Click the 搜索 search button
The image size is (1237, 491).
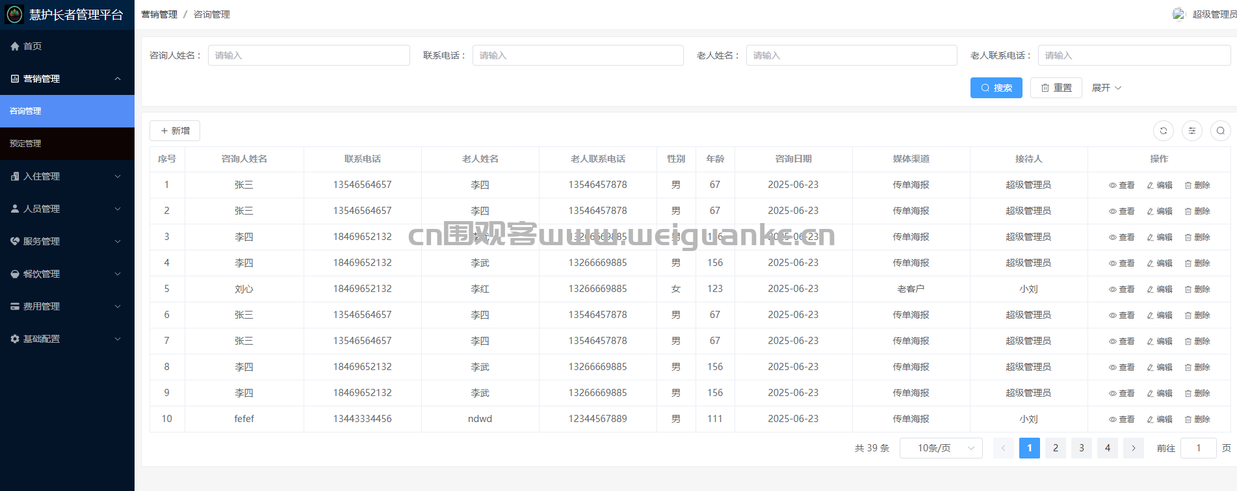(x=996, y=88)
